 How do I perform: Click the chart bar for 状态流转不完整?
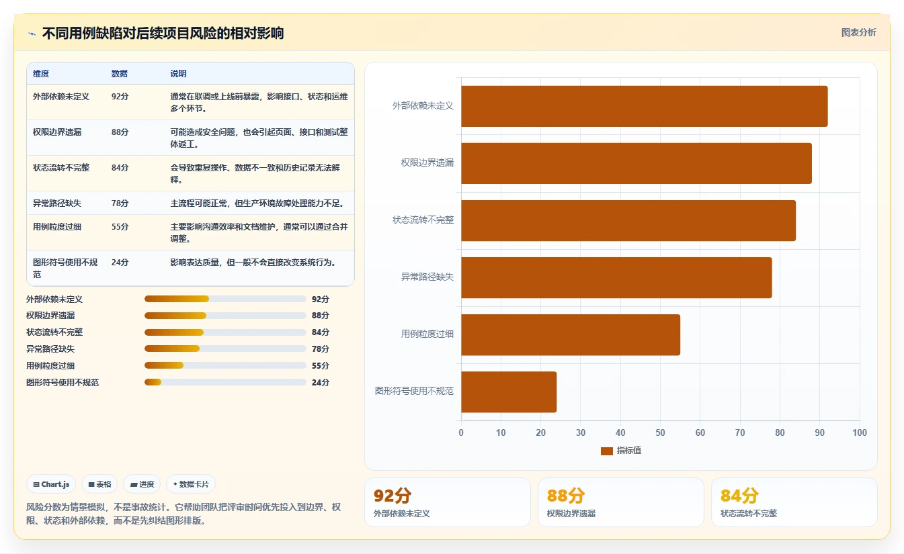click(628, 220)
